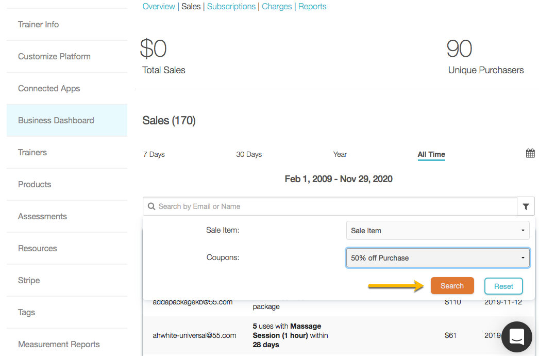Select the 30 Days range
This screenshot has height=356, width=539.
point(249,154)
